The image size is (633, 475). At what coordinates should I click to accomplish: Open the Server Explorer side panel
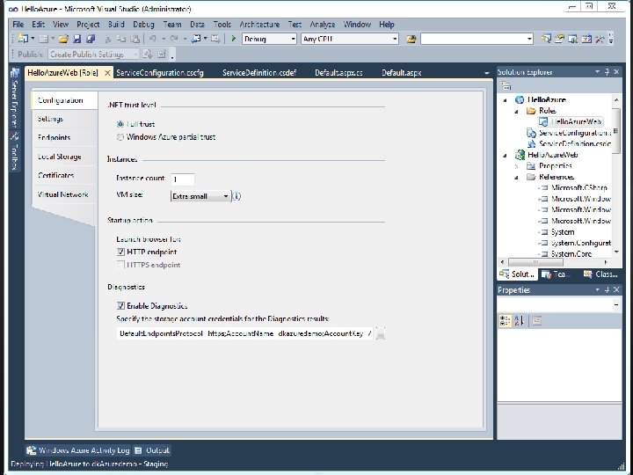[x=15, y=98]
